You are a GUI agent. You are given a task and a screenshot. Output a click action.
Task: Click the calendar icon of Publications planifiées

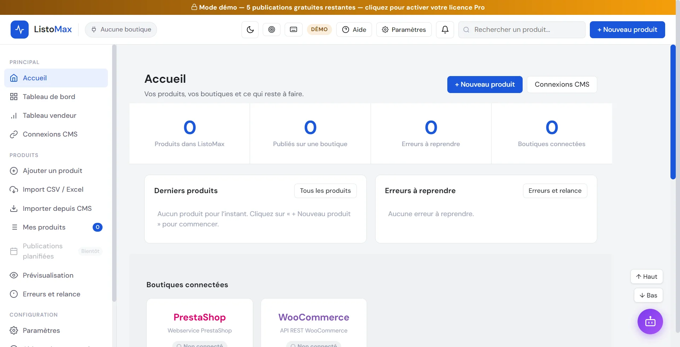14,251
